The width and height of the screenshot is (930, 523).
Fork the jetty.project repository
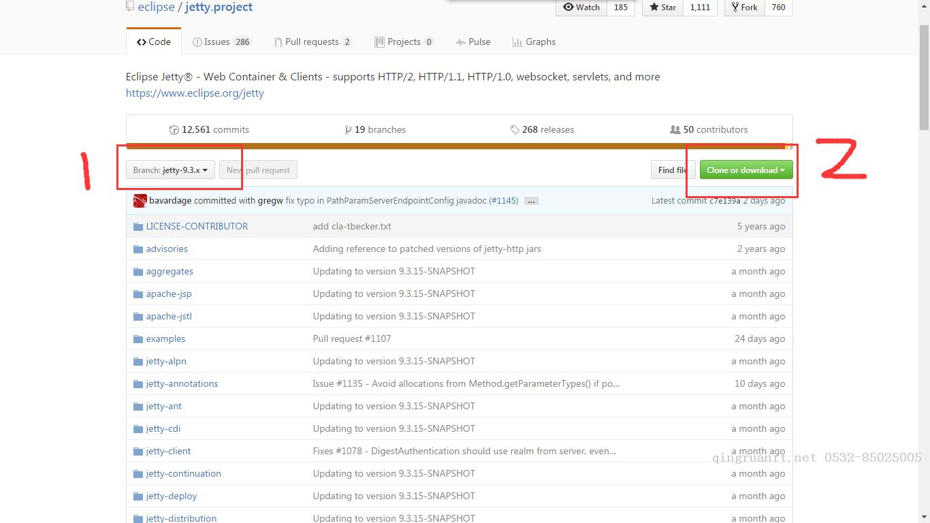tap(745, 7)
